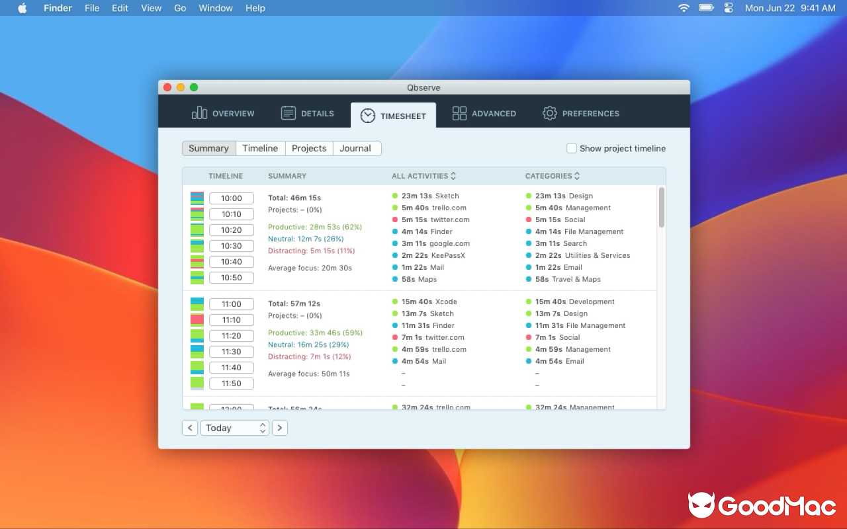Screen dimensions: 847x529
Task: Select 4m 14s Finder activity
Action: (x=422, y=231)
